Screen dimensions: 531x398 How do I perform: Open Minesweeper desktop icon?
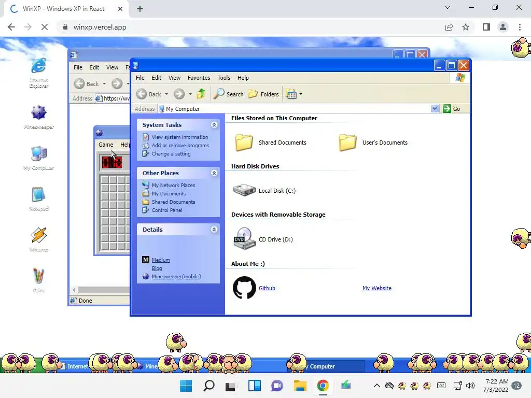(x=38, y=117)
